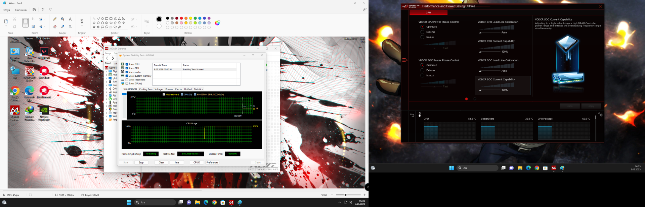Open the Flip dropdown chevron
The width and height of the screenshot is (645, 207).
pyautogui.click(x=45, y=27)
